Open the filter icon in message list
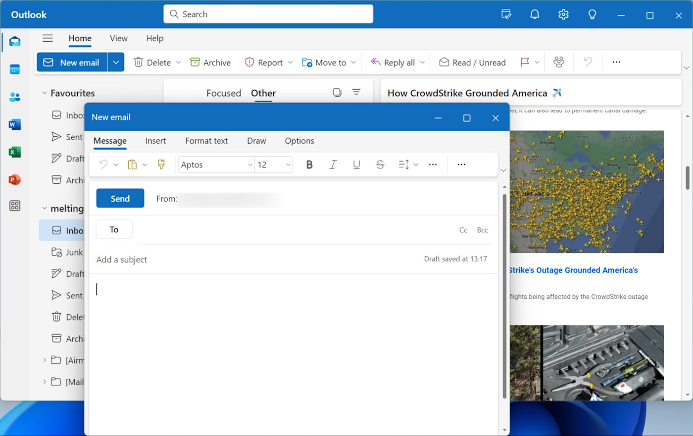Screen dimensions: 693x436 (x=356, y=92)
